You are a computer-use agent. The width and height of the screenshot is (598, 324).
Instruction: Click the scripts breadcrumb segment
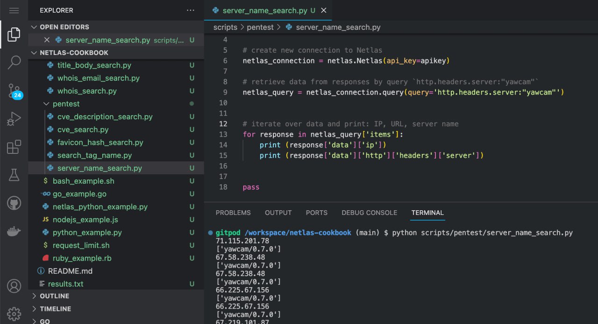coord(225,27)
